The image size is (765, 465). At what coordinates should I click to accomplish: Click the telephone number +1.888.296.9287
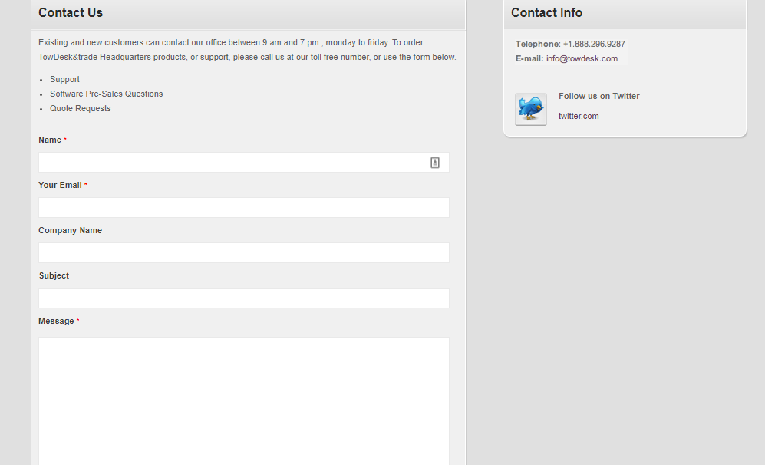click(594, 44)
